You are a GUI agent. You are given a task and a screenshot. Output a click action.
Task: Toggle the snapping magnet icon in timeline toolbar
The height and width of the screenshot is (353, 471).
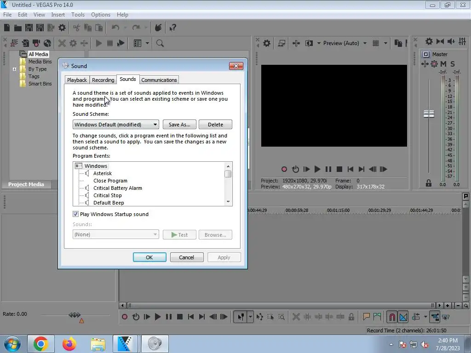click(392, 317)
